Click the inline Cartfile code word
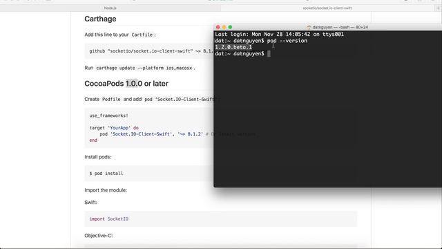This screenshot has width=442, height=249. [x=142, y=35]
